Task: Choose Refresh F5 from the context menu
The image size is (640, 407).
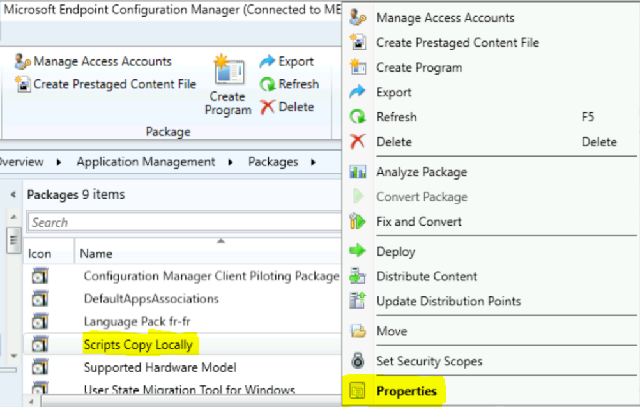Action: [491, 118]
